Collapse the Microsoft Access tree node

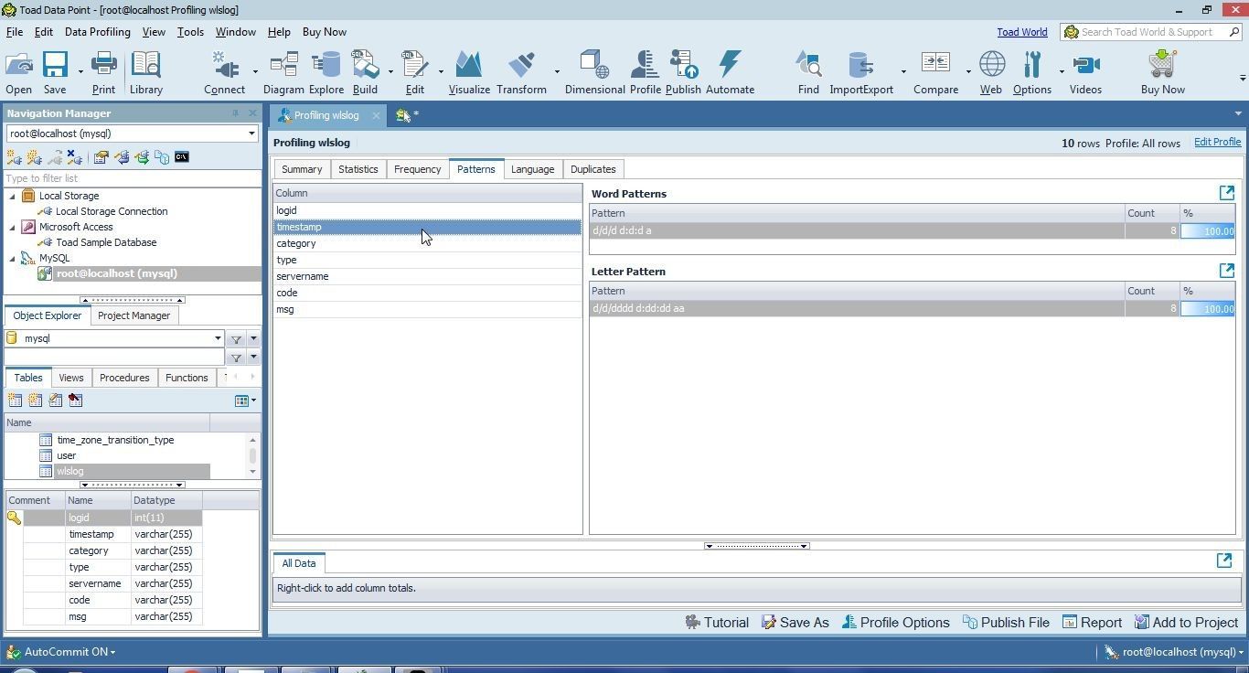tap(13, 227)
